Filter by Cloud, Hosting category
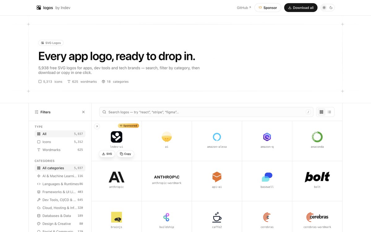 coord(60,208)
